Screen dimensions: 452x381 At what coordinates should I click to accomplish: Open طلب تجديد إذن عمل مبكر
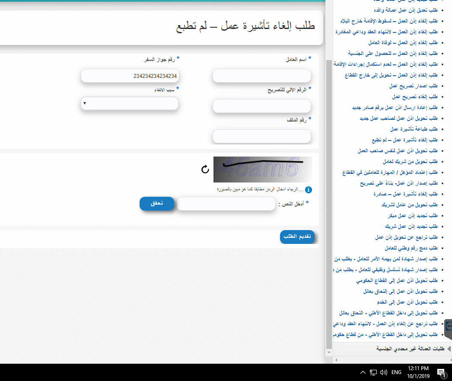coord(413,216)
